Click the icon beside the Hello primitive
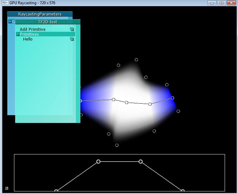The width and height of the screenshot is (238, 194). 72,39
